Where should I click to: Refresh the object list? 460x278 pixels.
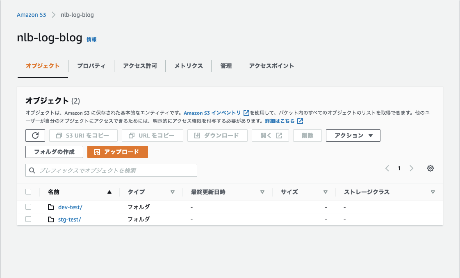pyautogui.click(x=35, y=135)
